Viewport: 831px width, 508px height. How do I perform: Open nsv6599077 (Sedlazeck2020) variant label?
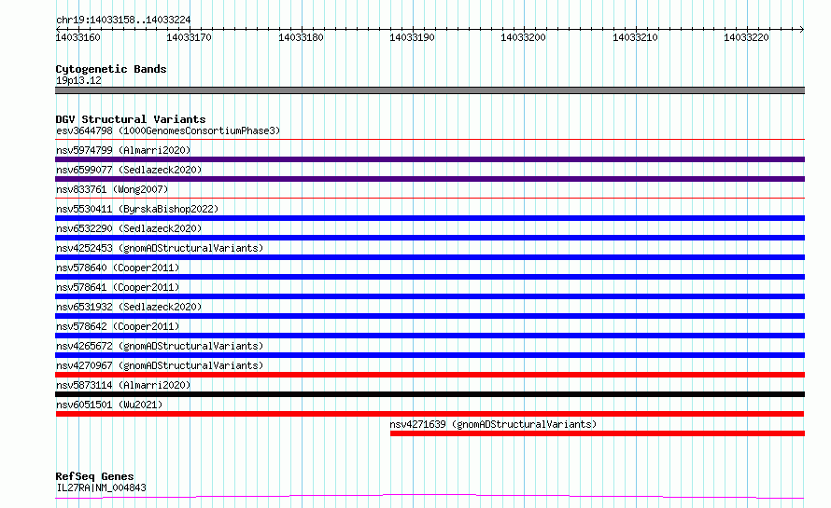[x=129, y=170]
